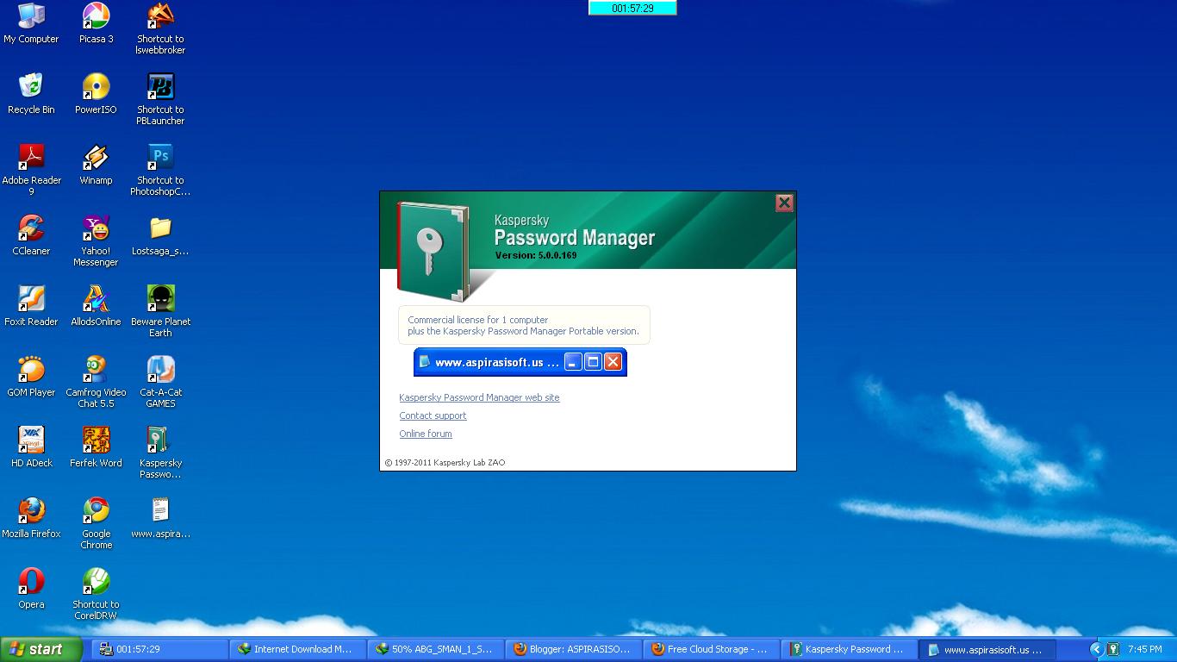Click the green book key logo

coord(433,251)
